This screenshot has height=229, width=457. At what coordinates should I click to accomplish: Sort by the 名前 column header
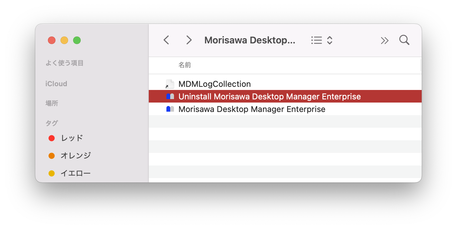[x=185, y=65]
